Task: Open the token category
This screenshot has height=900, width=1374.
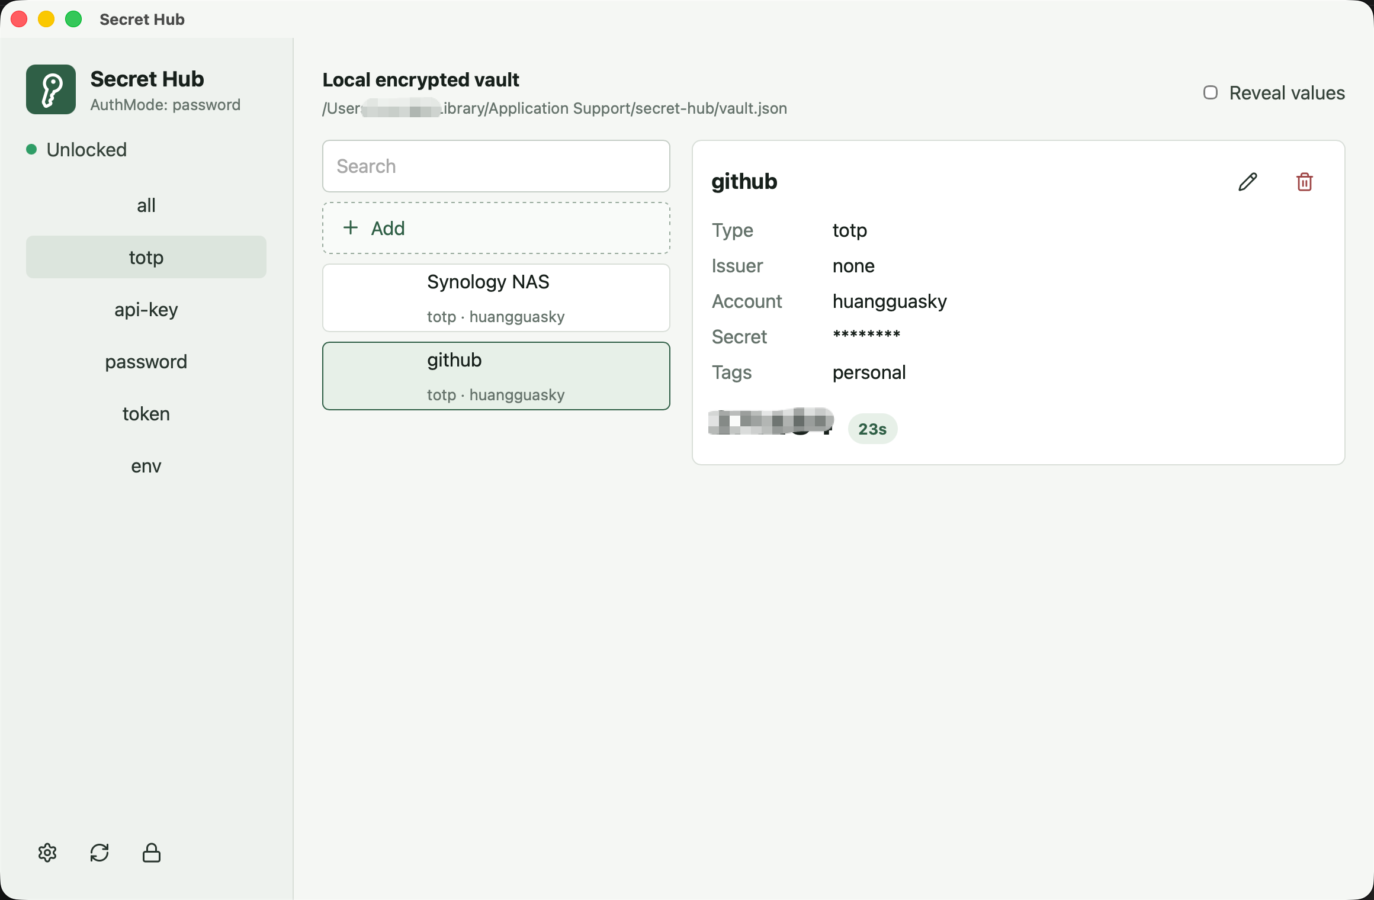Action: [x=146, y=413]
